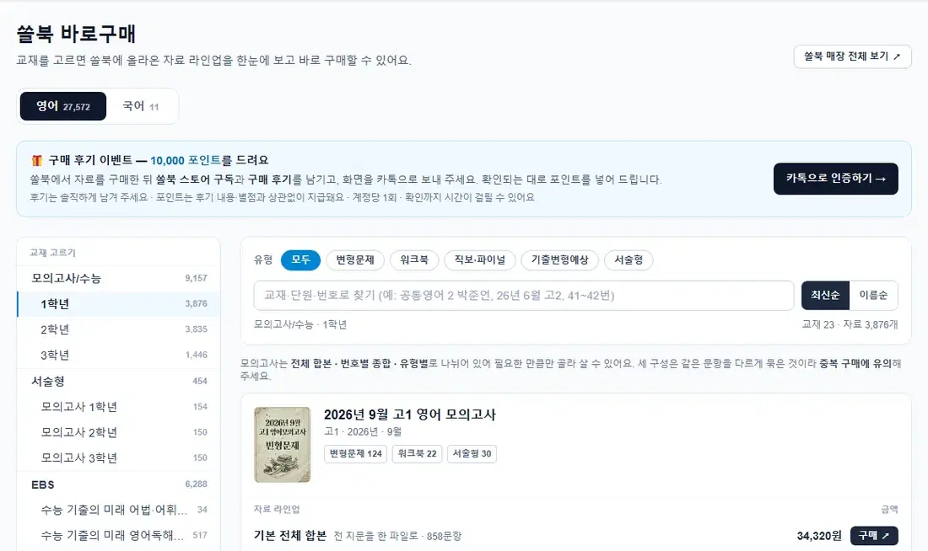Click the gift icon in event banner
928x551 pixels.
pyautogui.click(x=36, y=160)
